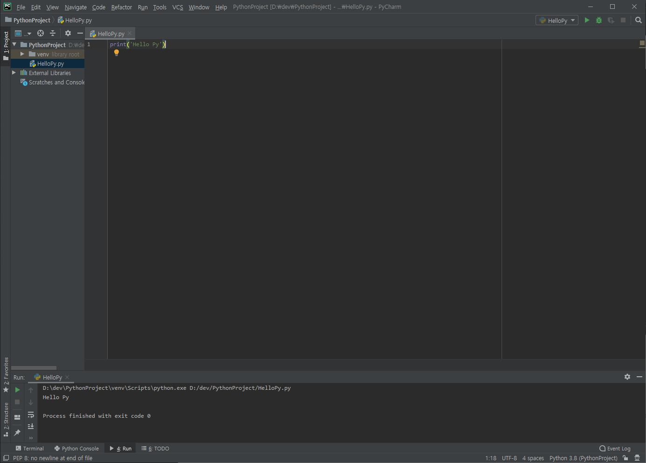Debug HelloPy with the bug icon
The width and height of the screenshot is (646, 463).
coord(599,20)
